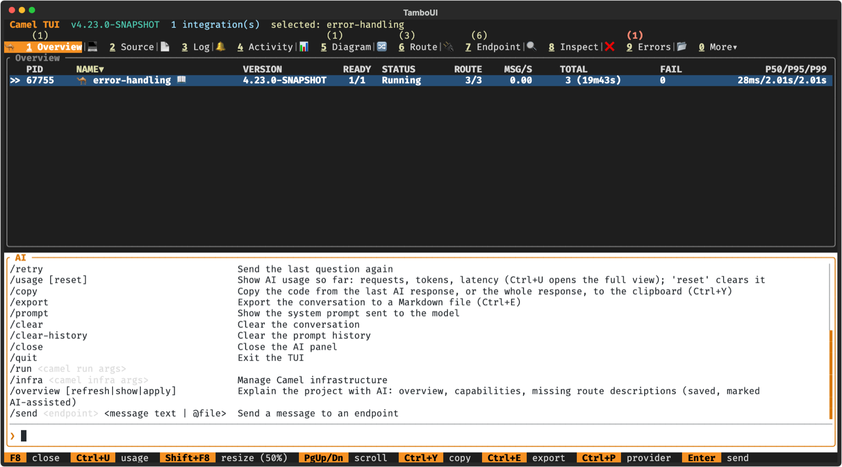
Task: Click the bar chart icon beside Activity
Action: (304, 47)
